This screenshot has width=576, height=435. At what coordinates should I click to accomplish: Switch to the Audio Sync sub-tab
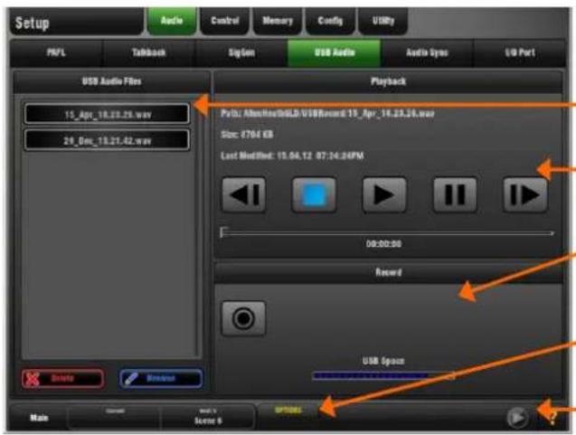click(427, 52)
